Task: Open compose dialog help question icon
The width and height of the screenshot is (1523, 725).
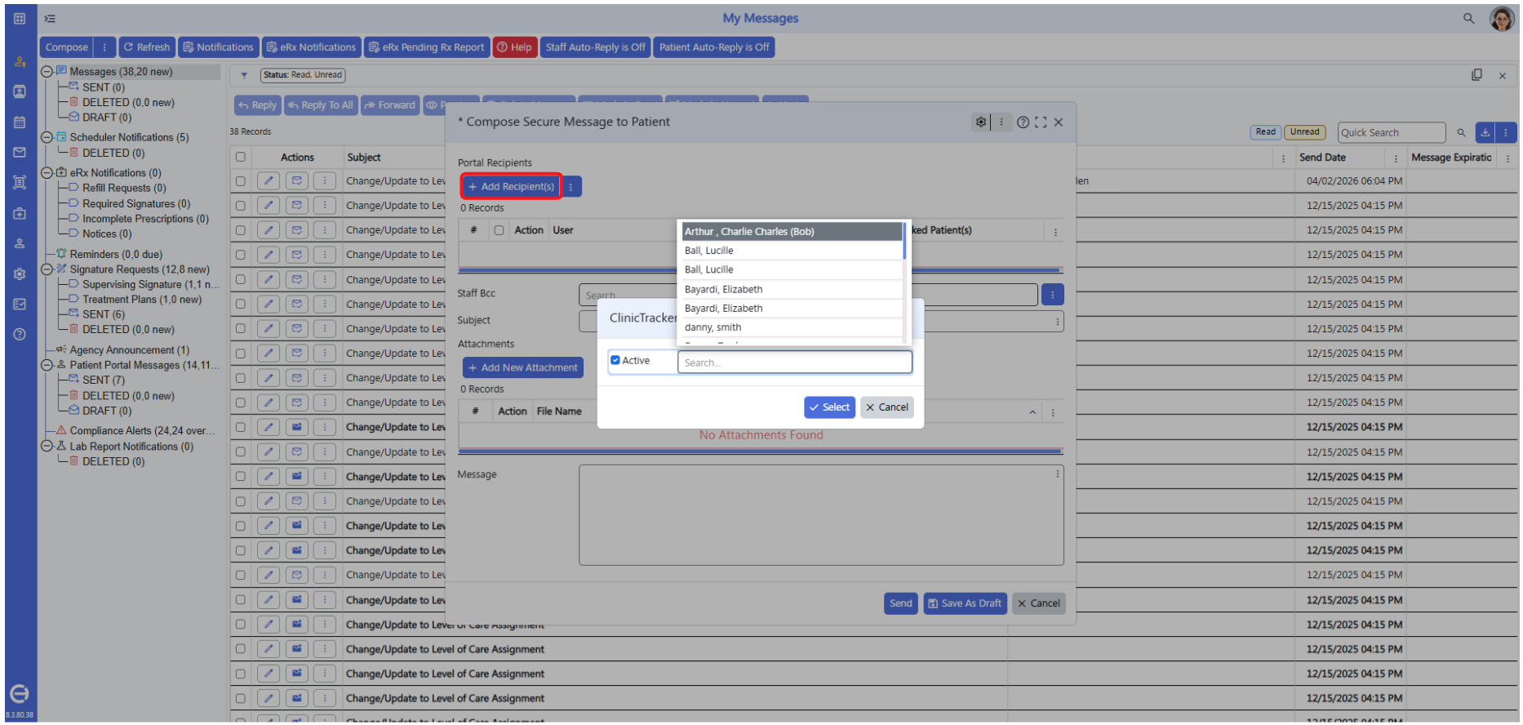Action: (x=1023, y=122)
